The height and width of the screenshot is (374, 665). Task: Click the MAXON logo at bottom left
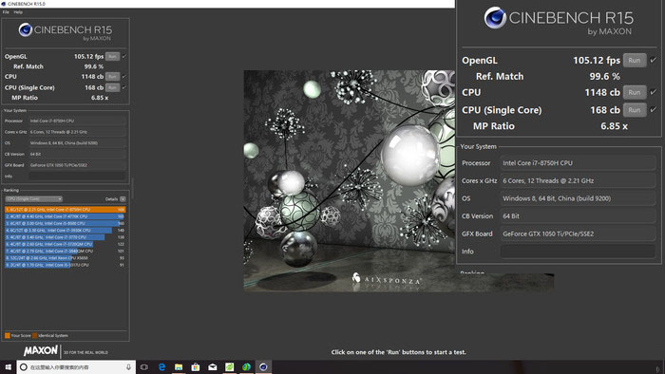point(41,350)
